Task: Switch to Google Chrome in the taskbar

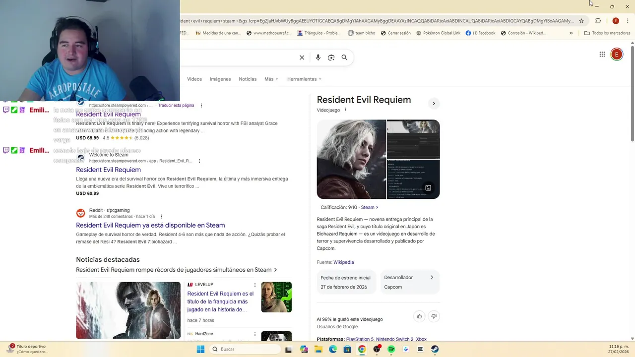Action: [362, 349]
